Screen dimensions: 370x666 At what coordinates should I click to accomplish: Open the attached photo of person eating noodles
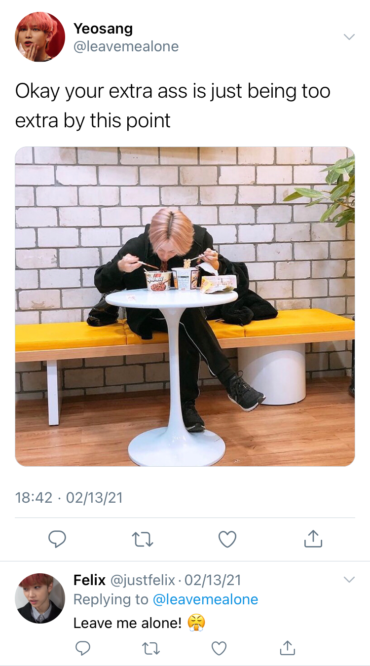[185, 306]
